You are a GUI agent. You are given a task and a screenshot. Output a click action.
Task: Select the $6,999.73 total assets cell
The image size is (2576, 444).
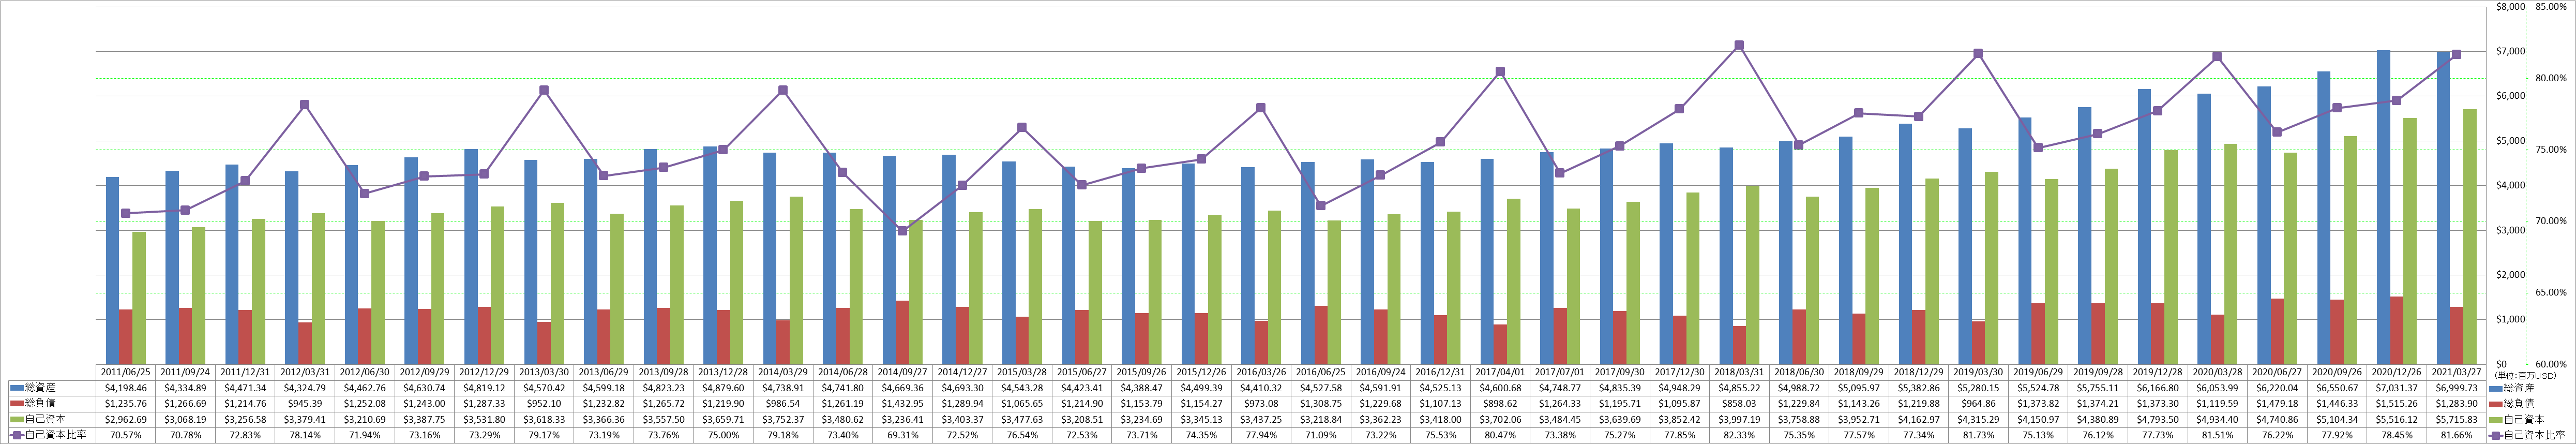pos(2458,387)
